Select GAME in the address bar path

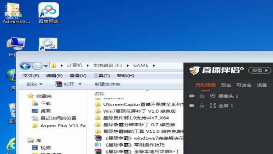pos(141,65)
